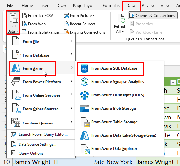Viewport: 180px width, 166px height.
Task: Switch to the Home tab
Action: click(x=27, y=6)
